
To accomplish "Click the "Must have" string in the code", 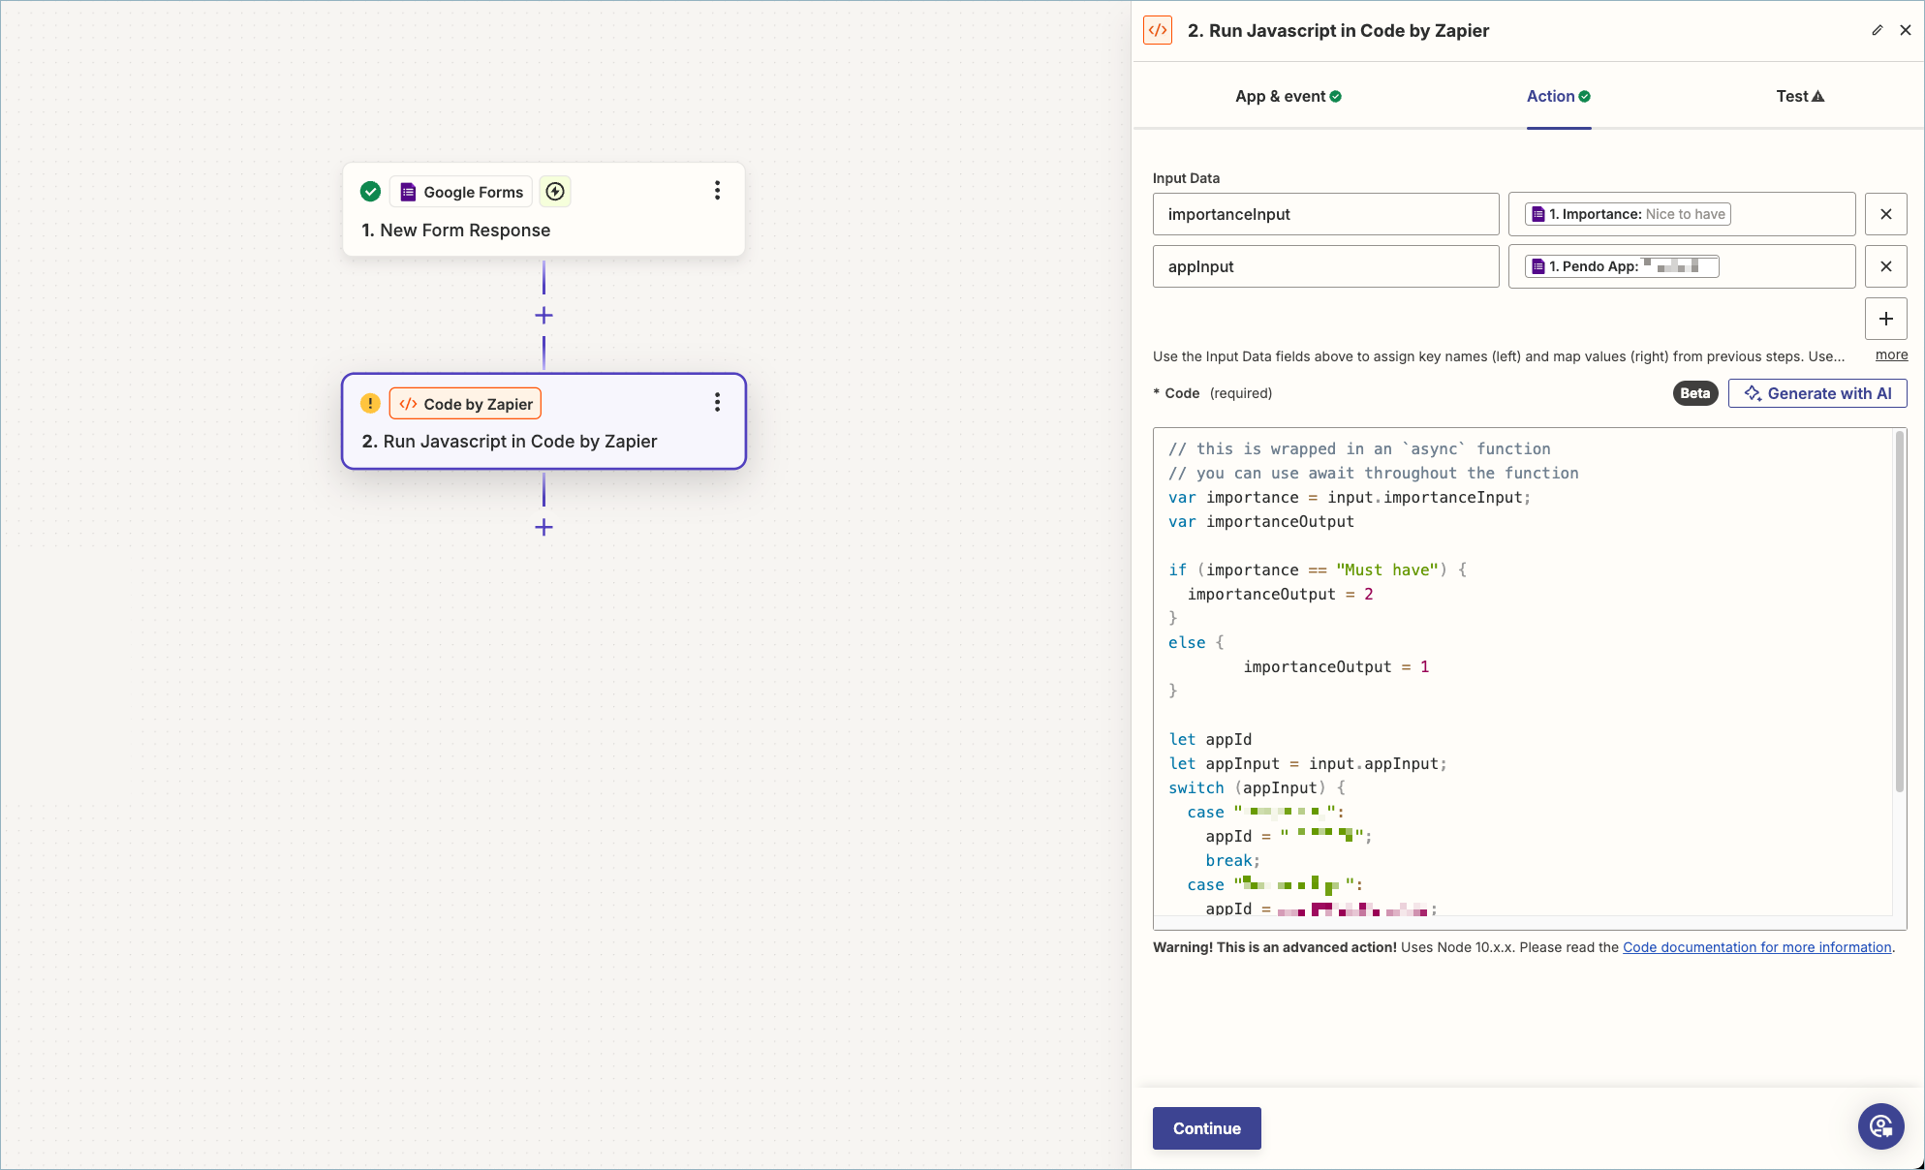I will click(x=1387, y=570).
